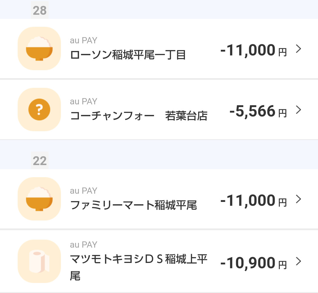The height and width of the screenshot is (293, 318).
Task: Tap the au PAY label above マツモトキヨシ
Action: point(84,245)
